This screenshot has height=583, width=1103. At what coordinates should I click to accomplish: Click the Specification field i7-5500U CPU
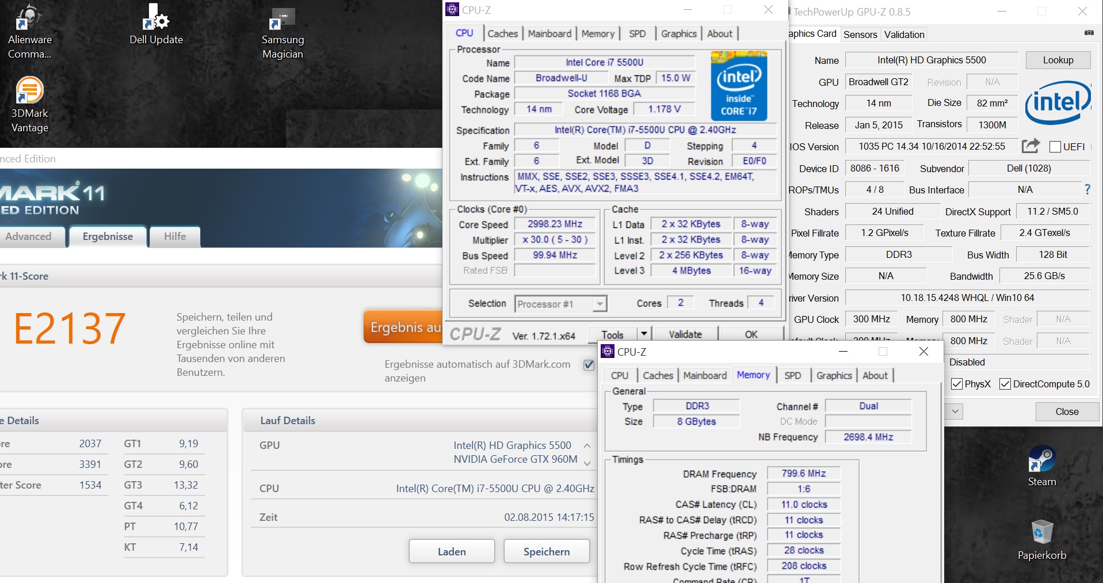pos(645,130)
